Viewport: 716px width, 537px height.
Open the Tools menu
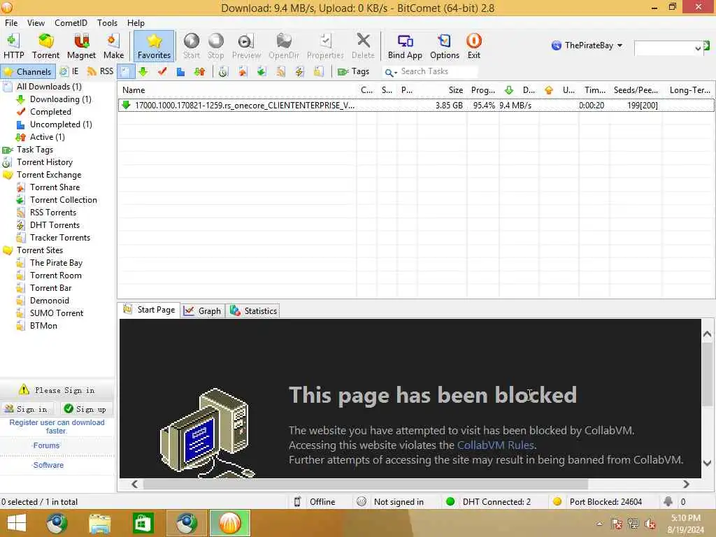107,23
